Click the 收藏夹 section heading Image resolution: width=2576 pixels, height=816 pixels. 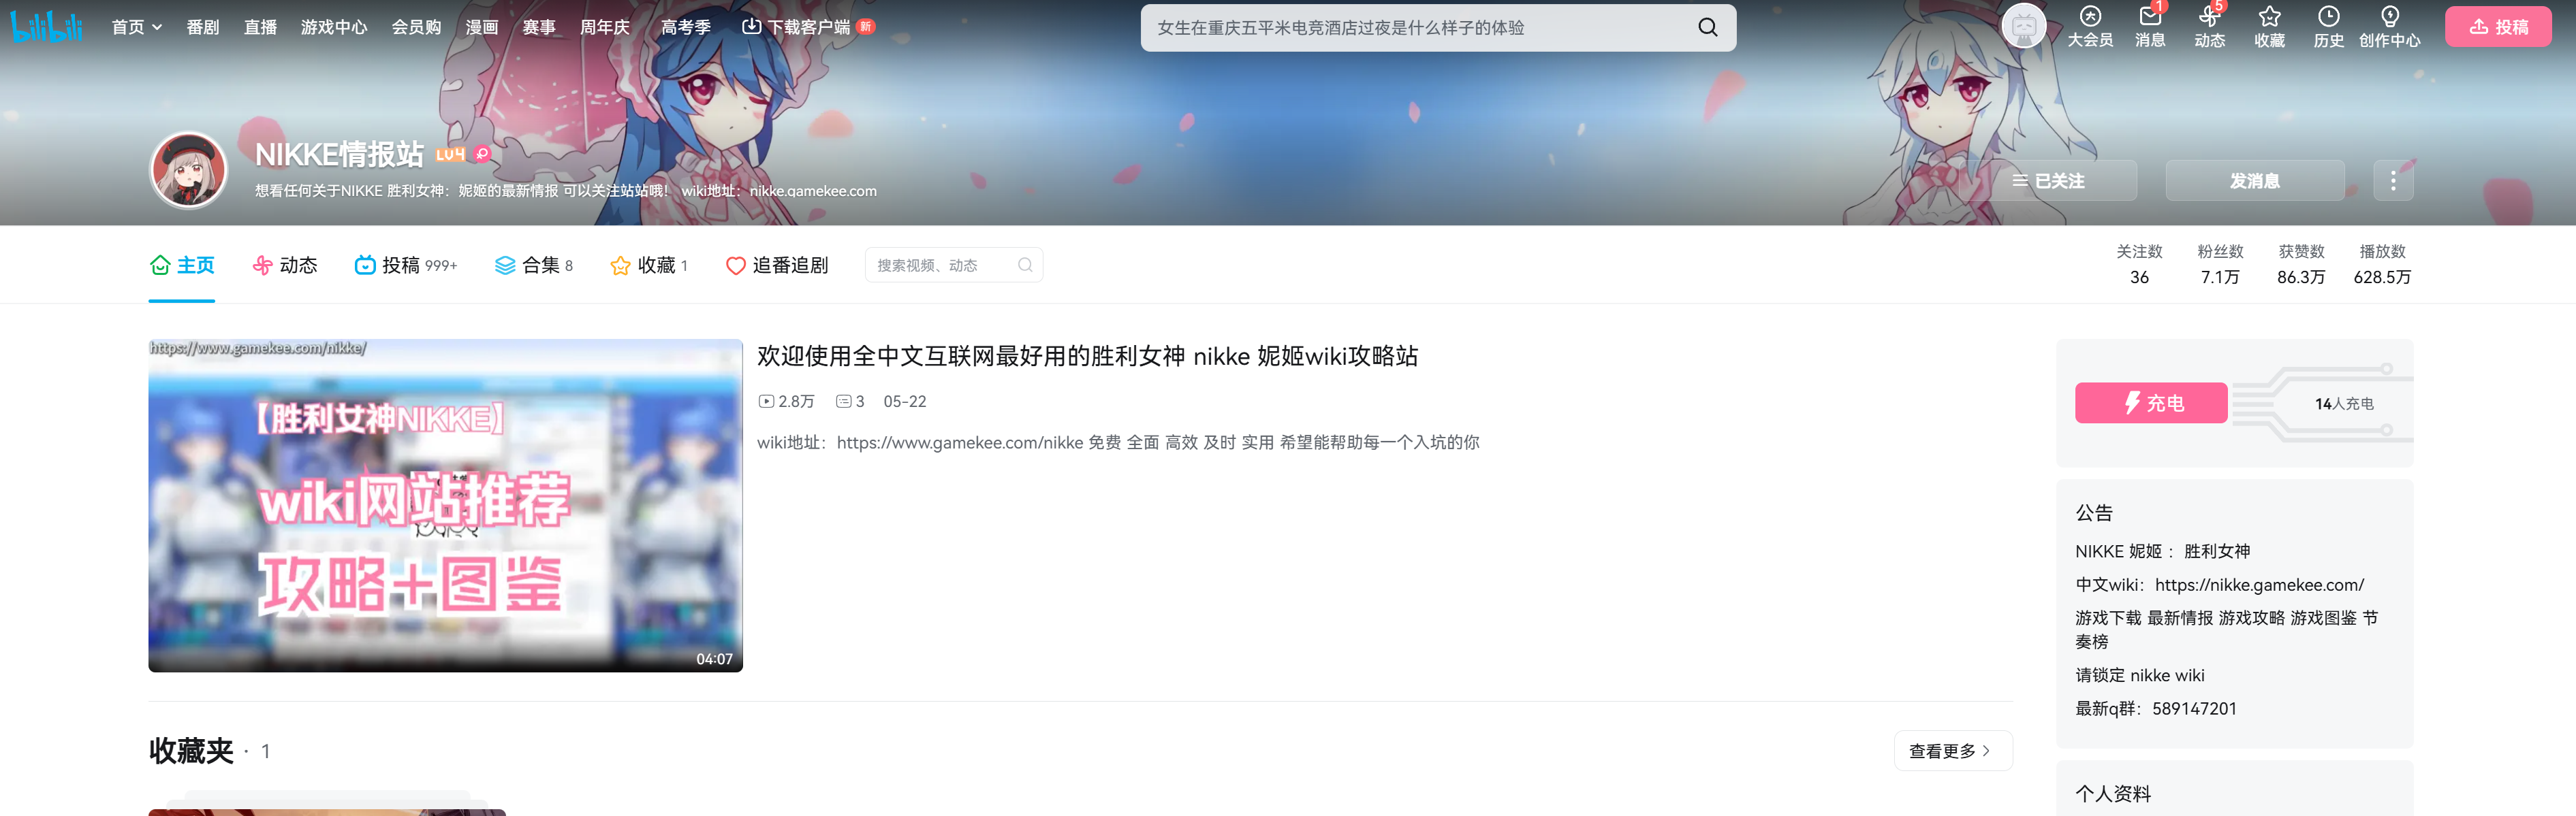[191, 751]
